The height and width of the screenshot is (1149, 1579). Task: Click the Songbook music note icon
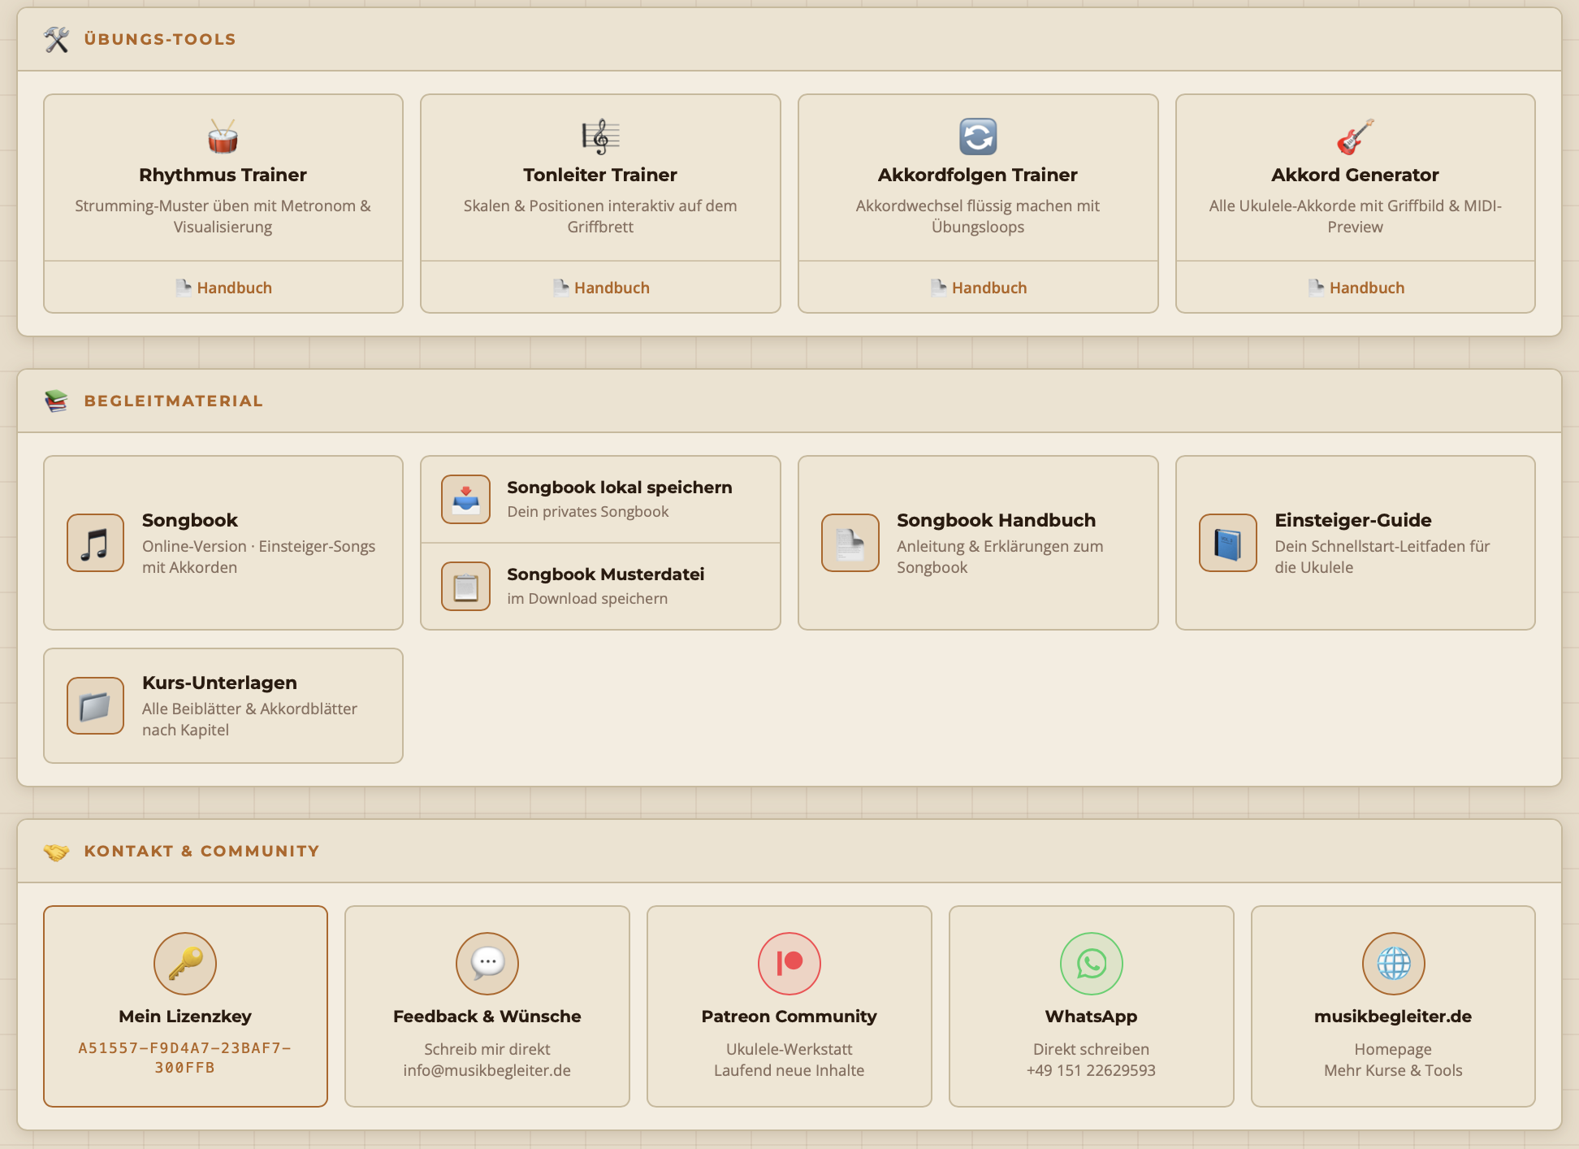point(96,543)
